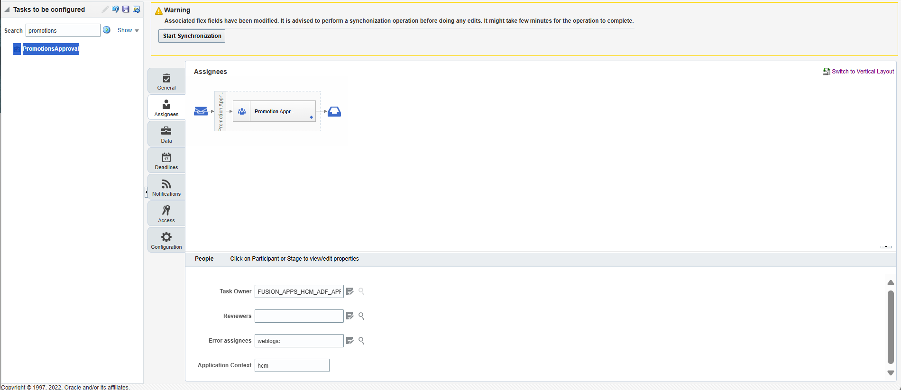Switch to the Assignees tab

tap(166, 108)
